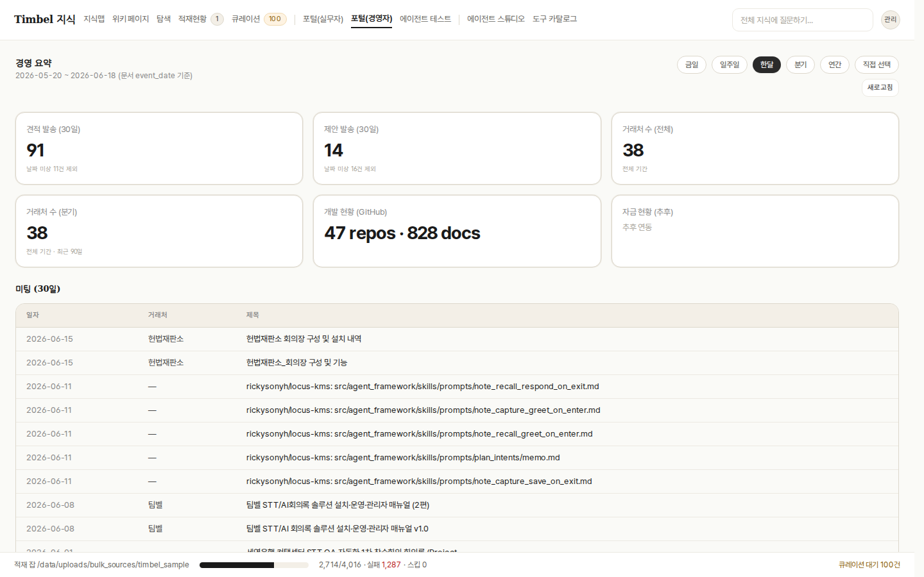This screenshot has height=577, width=924.
Task: Click the ingestion progress bar
Action: (254, 565)
